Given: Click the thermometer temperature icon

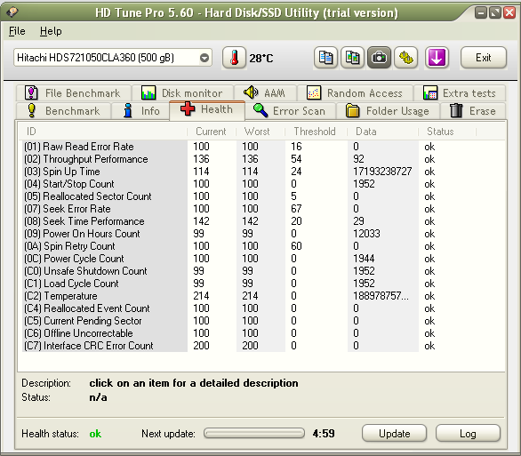Looking at the screenshot, I should point(234,58).
